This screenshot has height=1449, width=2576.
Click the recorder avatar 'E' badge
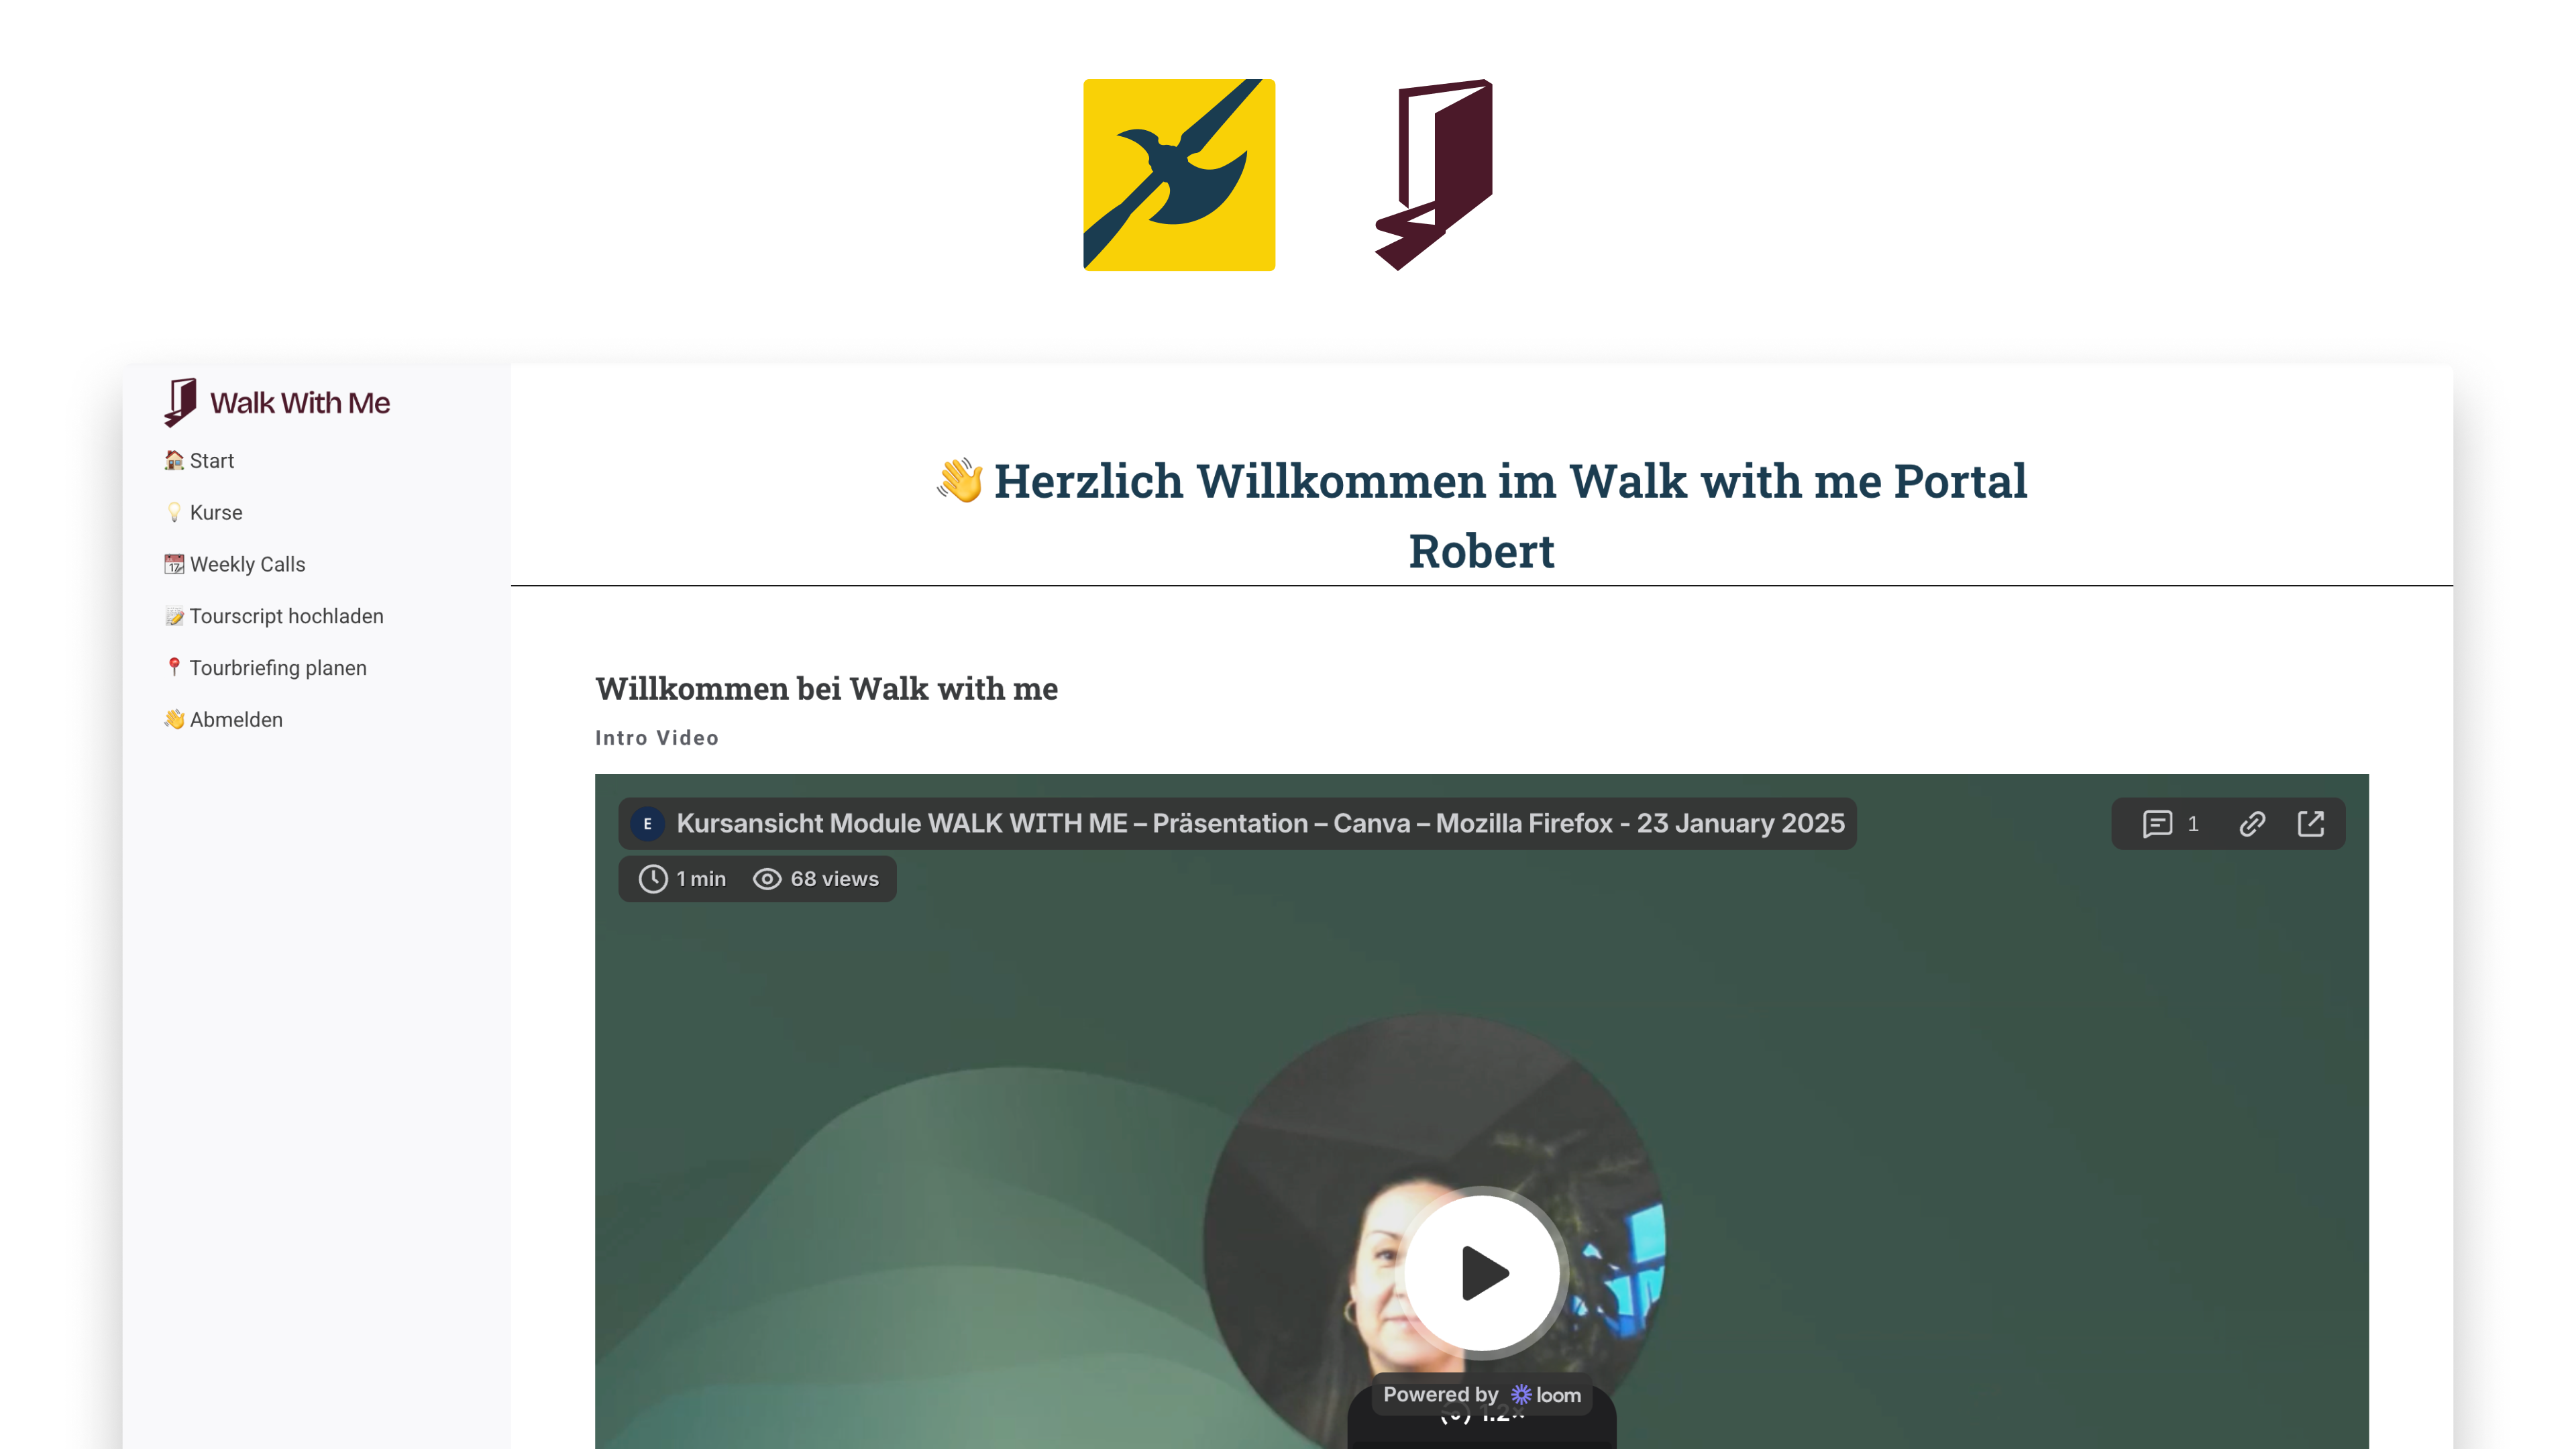[x=648, y=824]
